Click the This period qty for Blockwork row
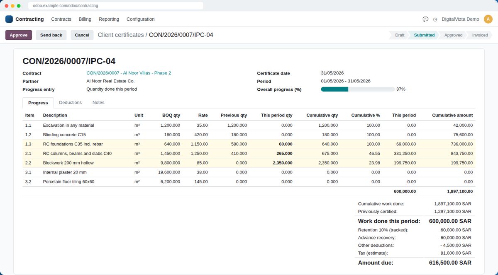498x275 pixels. point(283,163)
